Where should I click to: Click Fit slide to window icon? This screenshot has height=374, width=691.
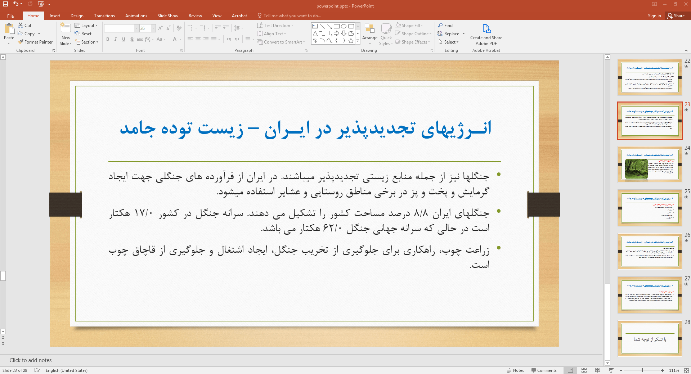(686, 370)
